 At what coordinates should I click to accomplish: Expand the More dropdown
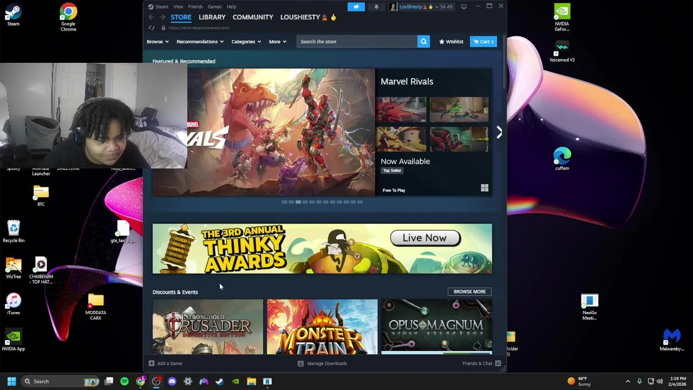tap(277, 42)
